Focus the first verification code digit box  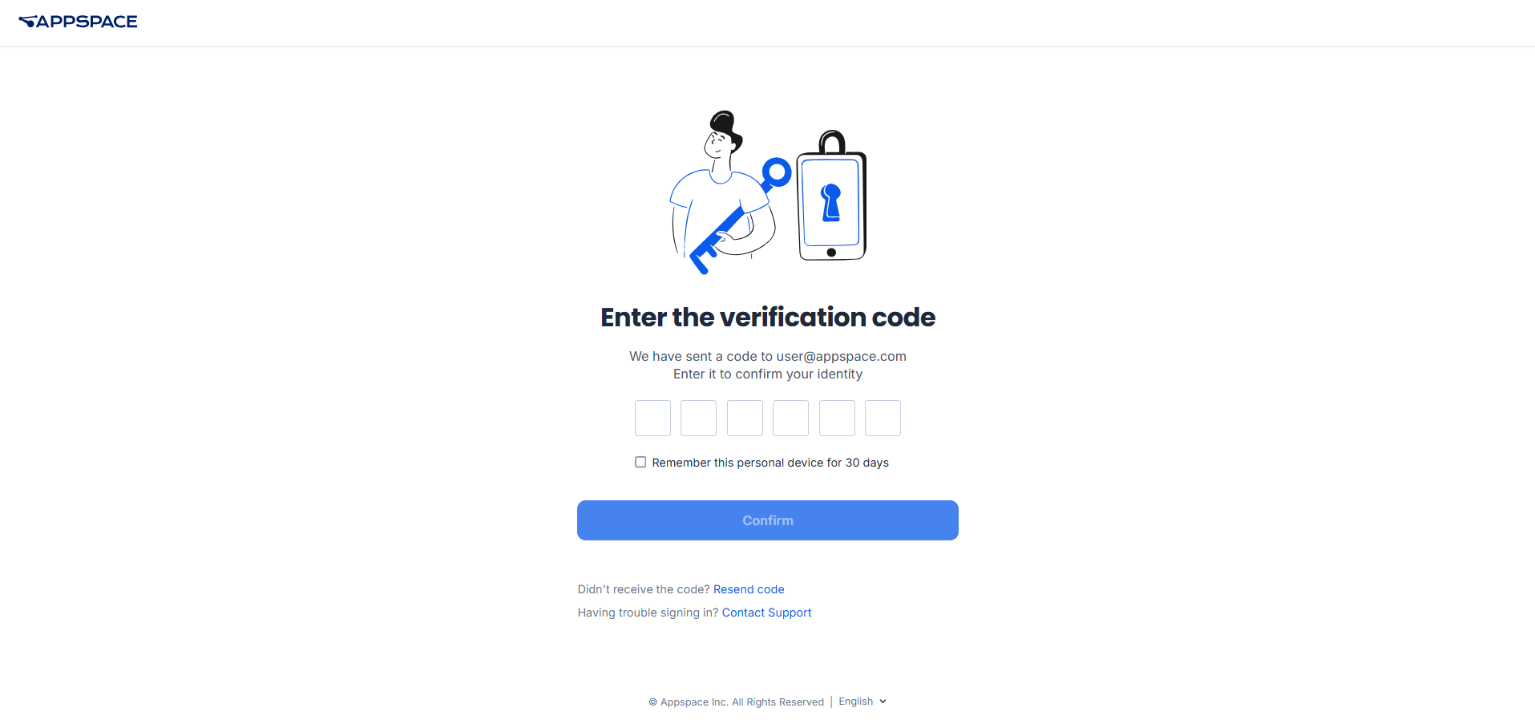(x=652, y=419)
